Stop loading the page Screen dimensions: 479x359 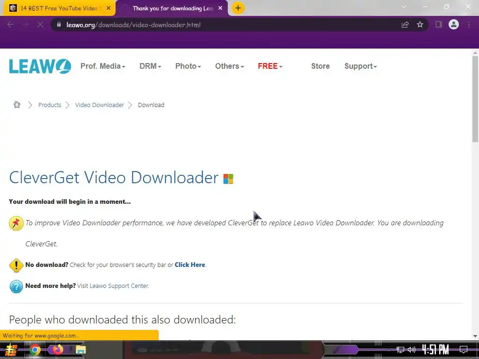click(40, 25)
